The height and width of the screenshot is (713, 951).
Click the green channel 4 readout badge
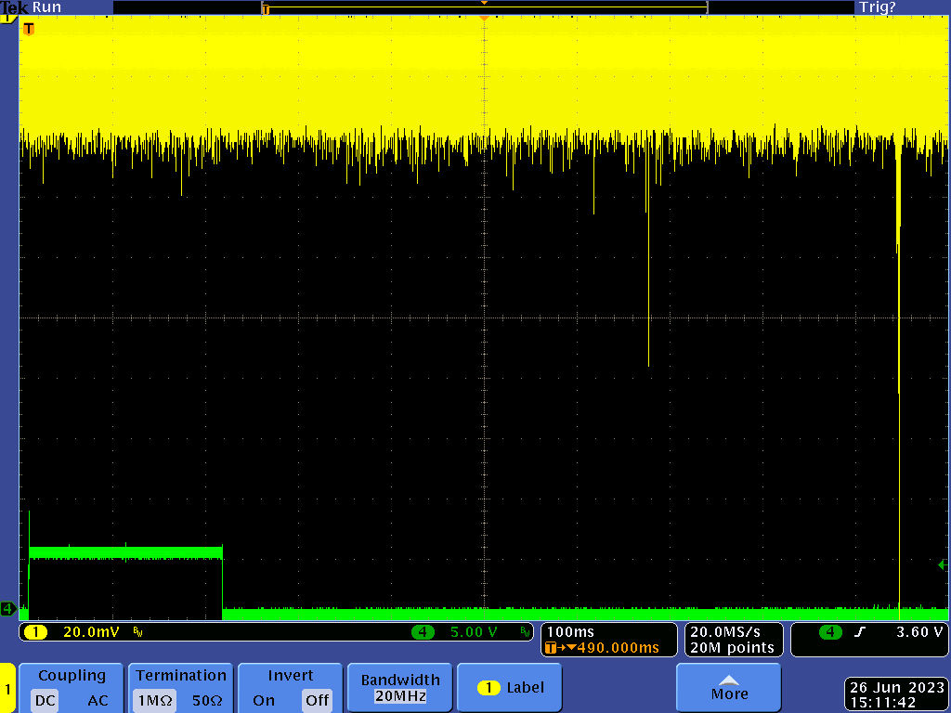pyautogui.click(x=423, y=632)
